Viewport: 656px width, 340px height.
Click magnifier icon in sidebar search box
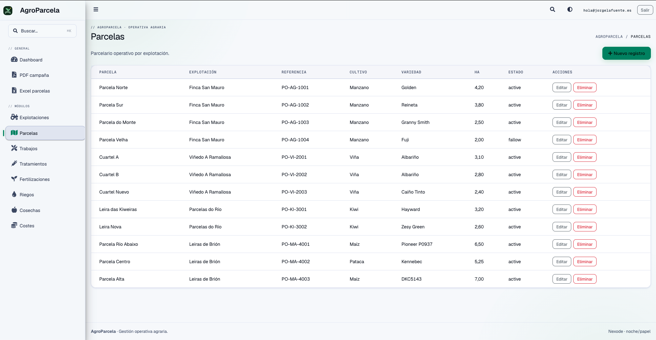point(15,31)
